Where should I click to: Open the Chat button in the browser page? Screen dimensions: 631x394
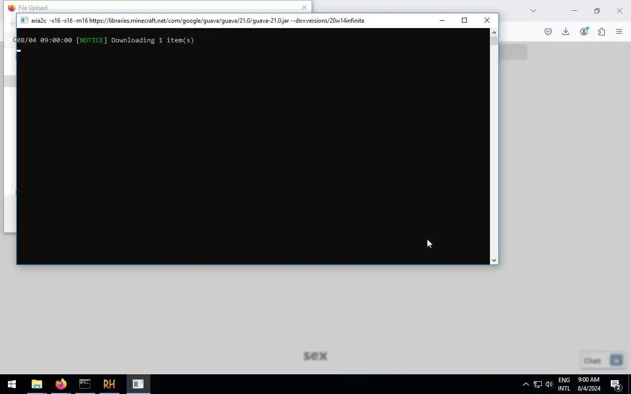(x=602, y=361)
